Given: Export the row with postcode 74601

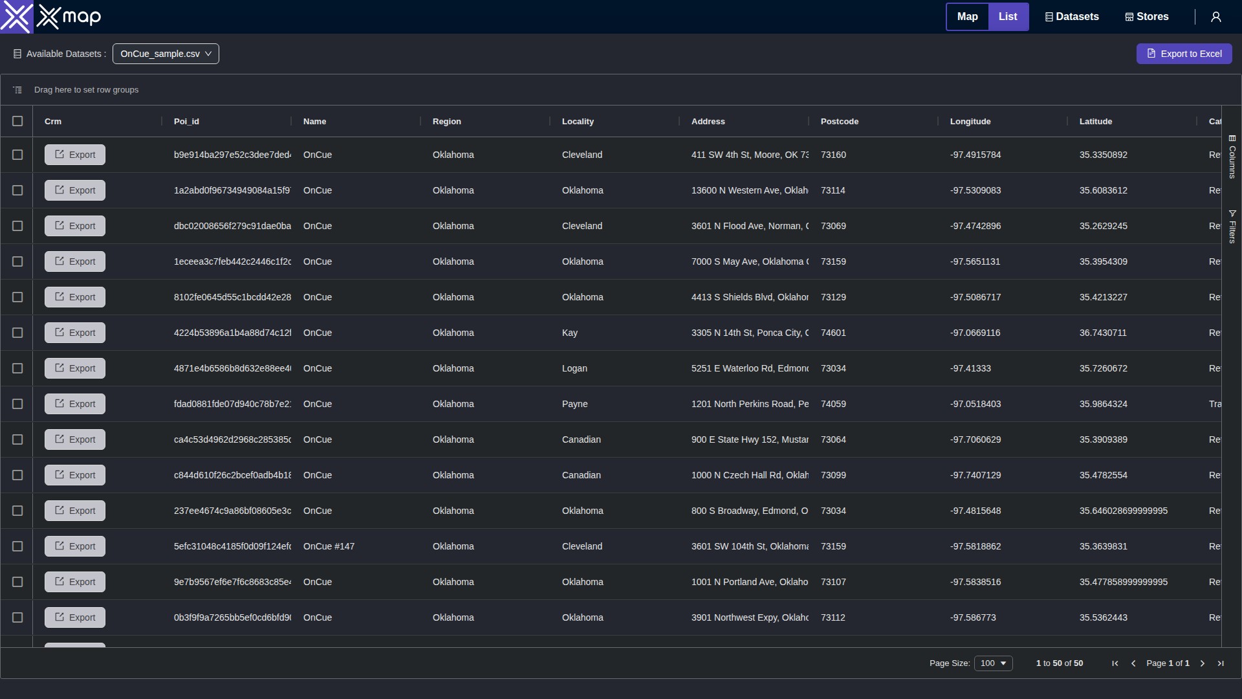Looking at the screenshot, I should coord(74,333).
